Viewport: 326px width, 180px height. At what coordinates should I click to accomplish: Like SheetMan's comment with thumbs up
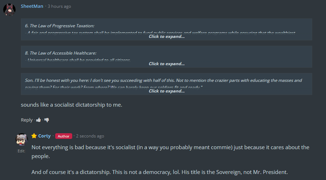pyautogui.click(x=38, y=120)
